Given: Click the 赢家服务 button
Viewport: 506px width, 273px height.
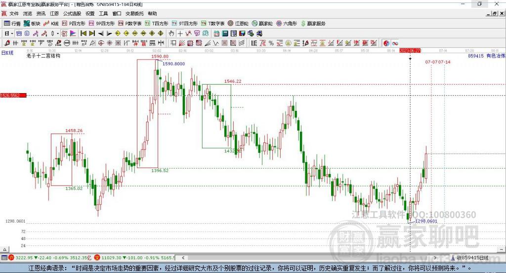Looking at the screenshot, I should [x=313, y=23].
